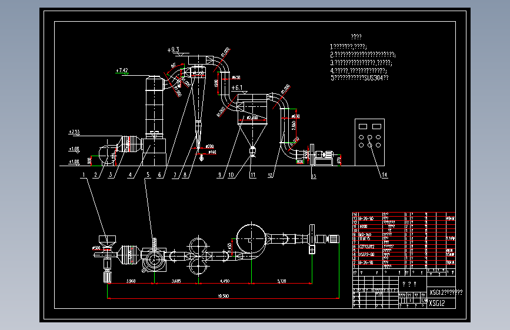Viewport: 510px width, 330px height.
Task: Pick leader callout number 7
Action: (175, 175)
